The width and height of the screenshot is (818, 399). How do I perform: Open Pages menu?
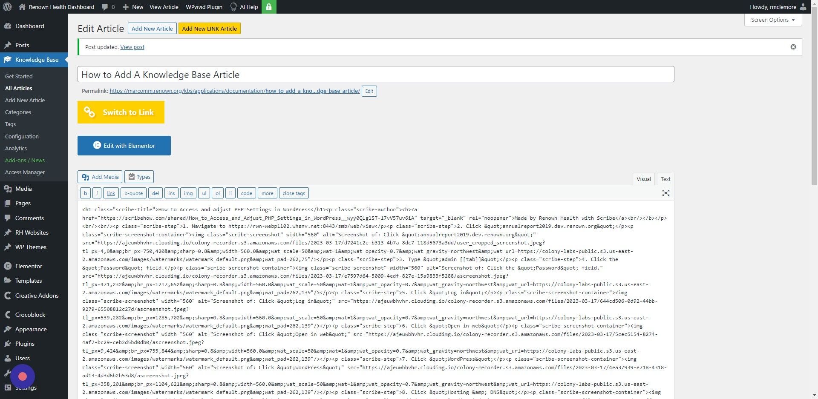pyautogui.click(x=34, y=203)
